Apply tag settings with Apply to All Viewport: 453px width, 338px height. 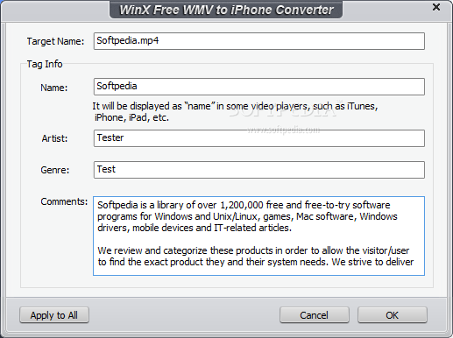pos(54,315)
